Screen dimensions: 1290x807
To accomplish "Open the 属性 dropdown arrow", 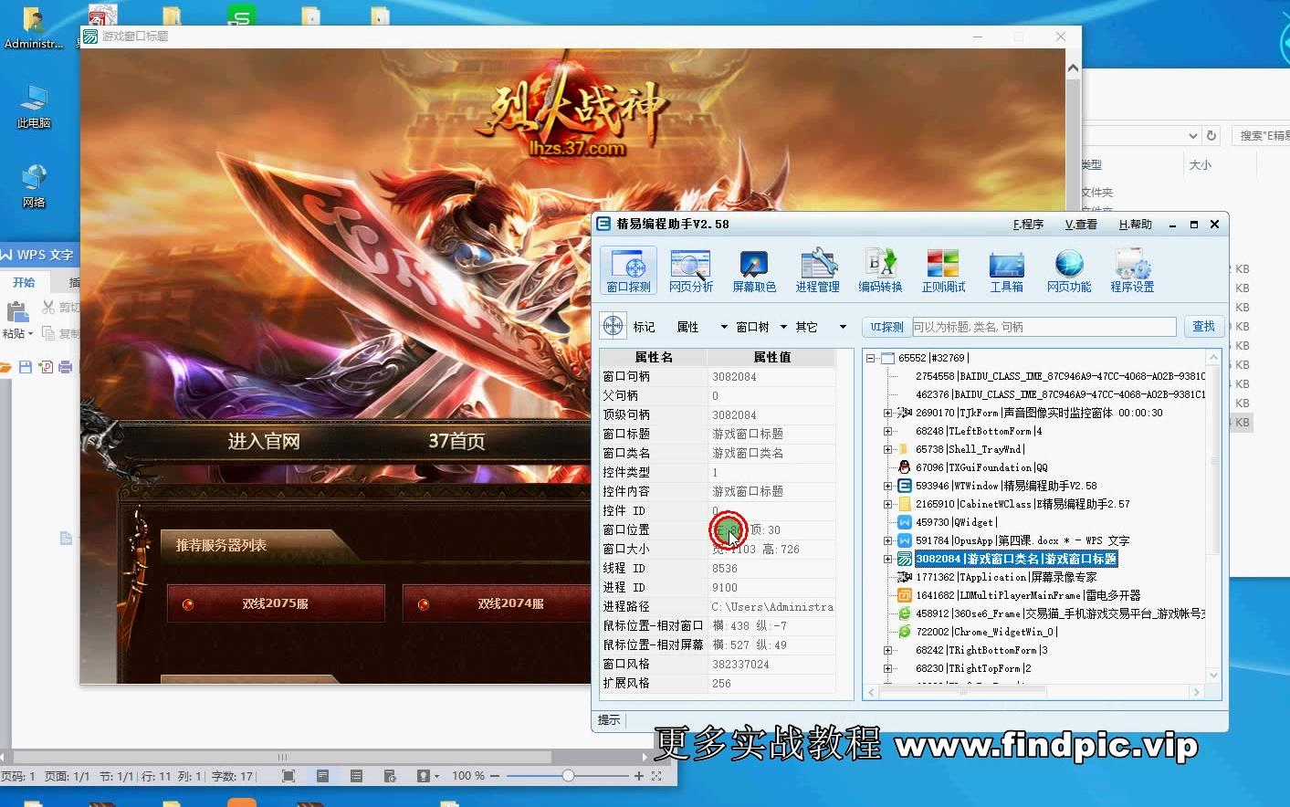I will pyautogui.click(x=724, y=327).
